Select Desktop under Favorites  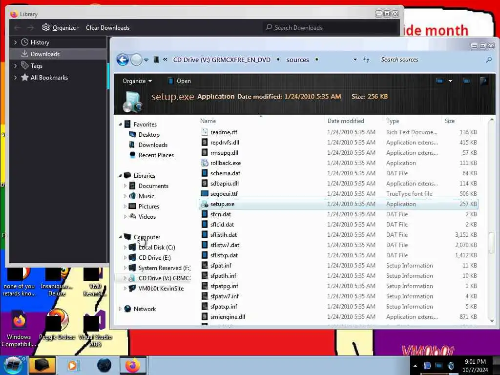click(149, 135)
